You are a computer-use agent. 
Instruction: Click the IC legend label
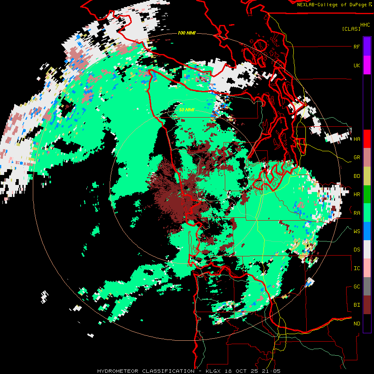coord(357,268)
